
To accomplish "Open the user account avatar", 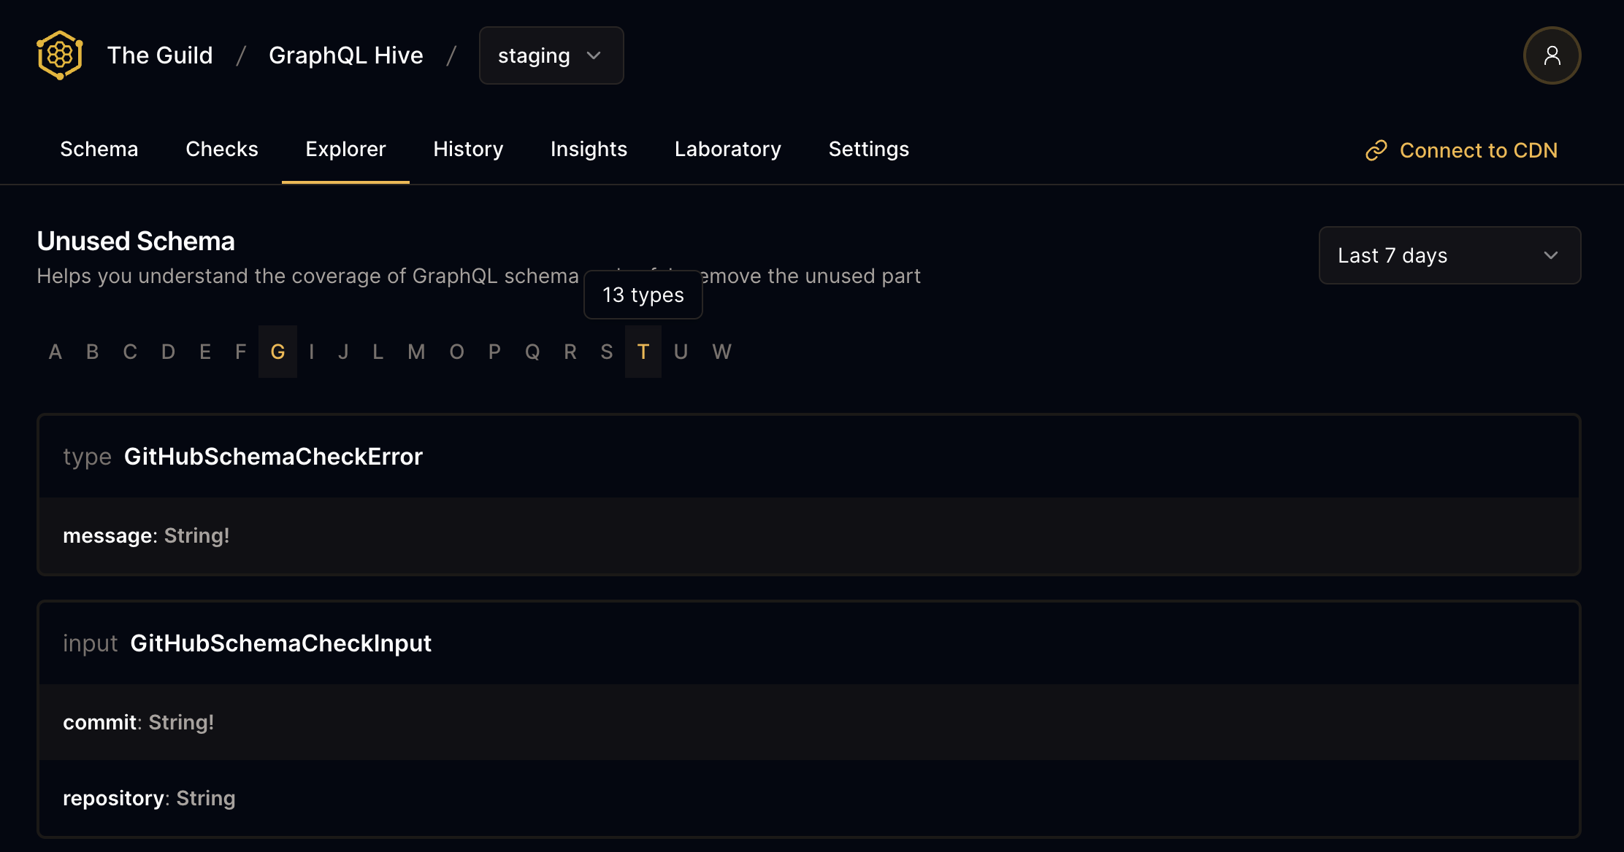I will point(1552,55).
